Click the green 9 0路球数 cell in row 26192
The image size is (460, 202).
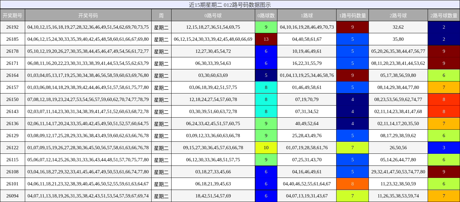(x=266, y=27)
